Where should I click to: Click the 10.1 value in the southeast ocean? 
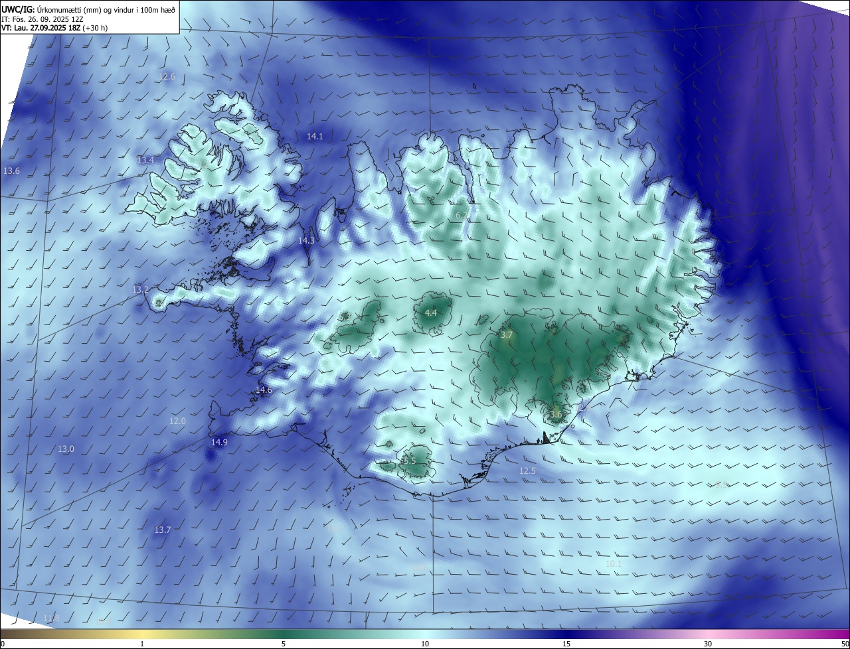[x=614, y=563]
